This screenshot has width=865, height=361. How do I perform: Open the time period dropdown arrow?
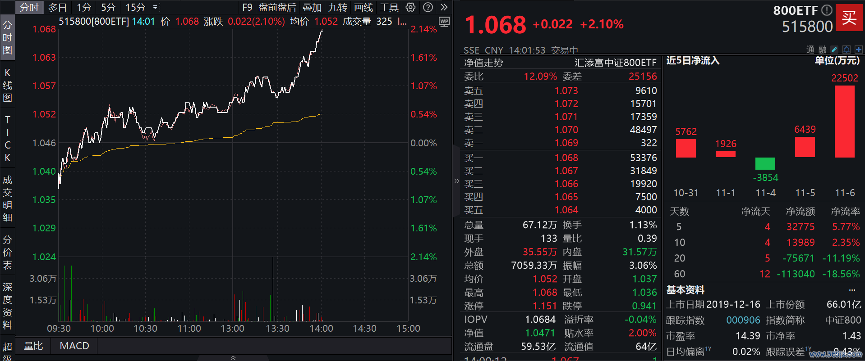pos(155,7)
